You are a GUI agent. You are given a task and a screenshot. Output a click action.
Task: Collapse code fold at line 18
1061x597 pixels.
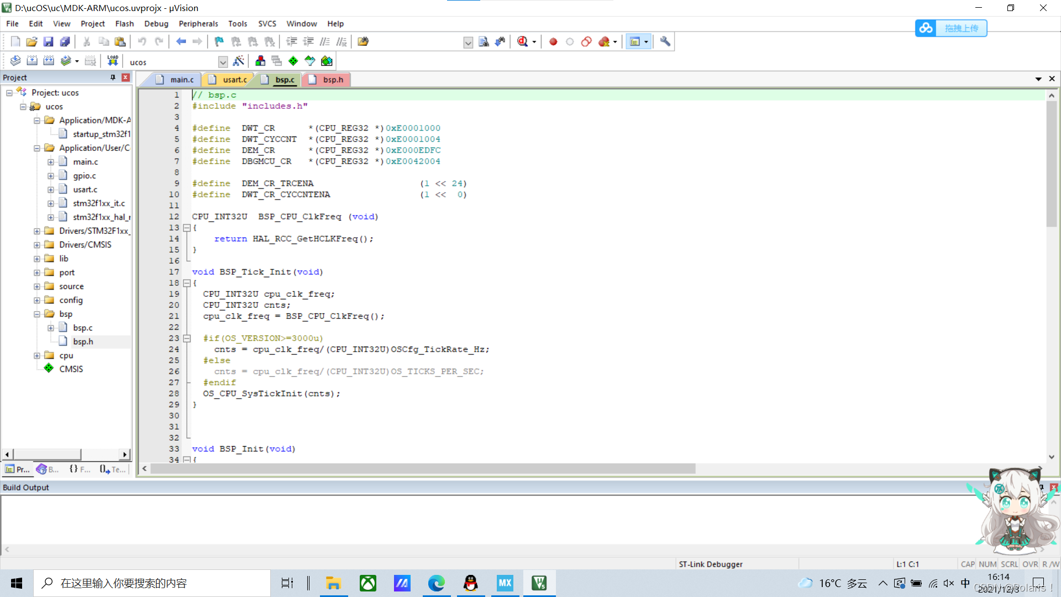click(187, 283)
